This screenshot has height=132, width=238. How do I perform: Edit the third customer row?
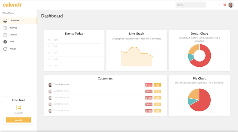[x=157, y=98]
